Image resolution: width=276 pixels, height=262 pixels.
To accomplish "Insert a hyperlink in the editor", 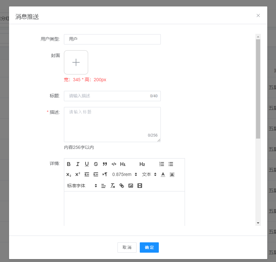I will [122, 186].
